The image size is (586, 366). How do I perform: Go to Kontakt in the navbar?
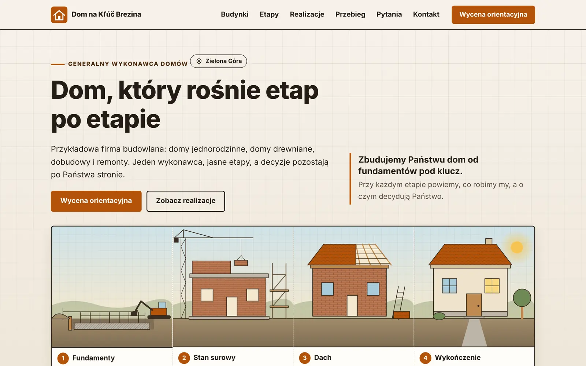[x=426, y=14]
